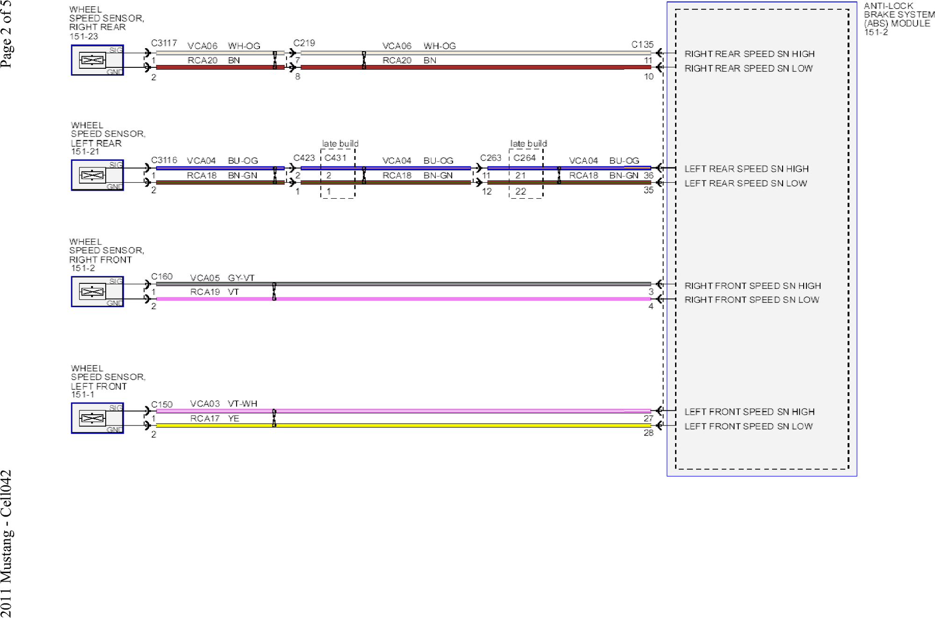Screen dimensions: 935x618
Task: Click the C135 connector label
Action: 642,44
